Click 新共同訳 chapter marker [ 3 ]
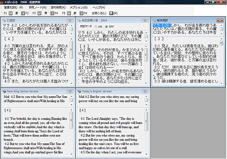Image resolution: width=227 pixels, height=159 pixels. pos(159,39)
